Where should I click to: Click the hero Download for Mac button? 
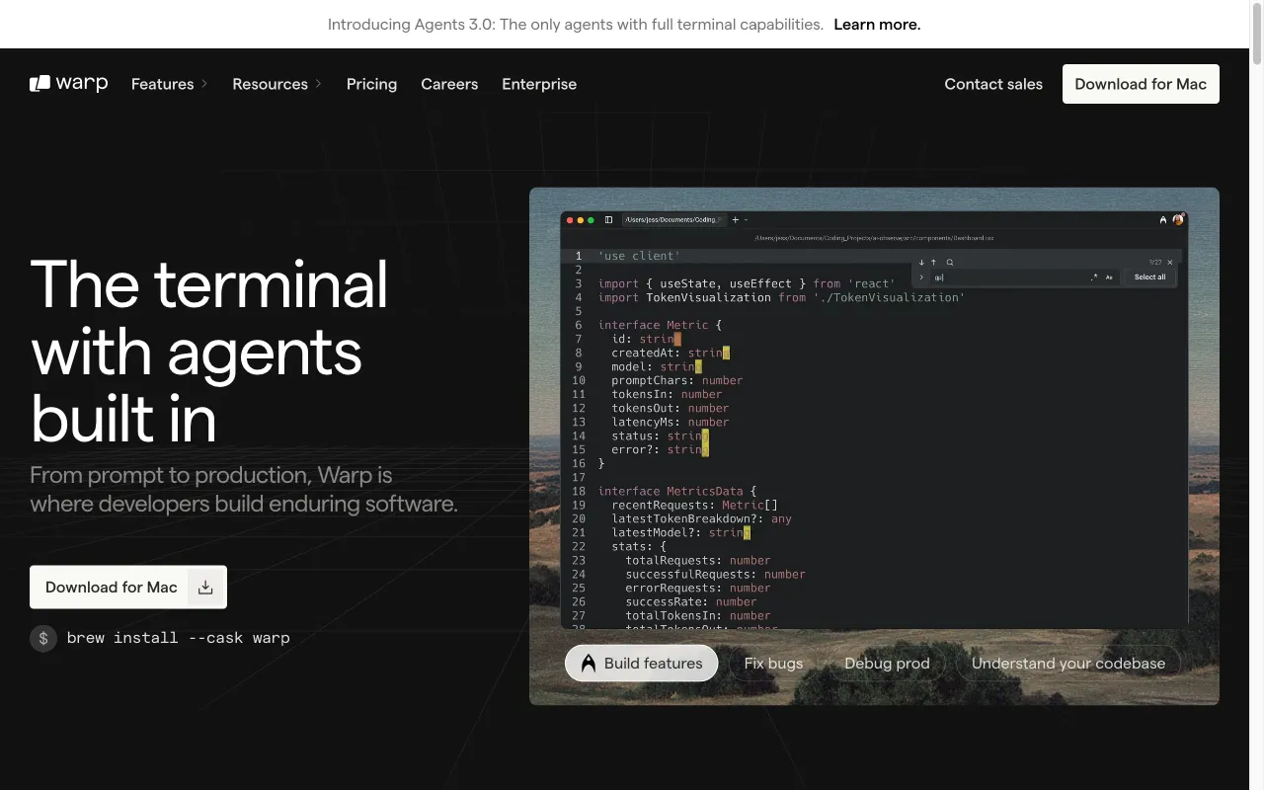tap(128, 588)
